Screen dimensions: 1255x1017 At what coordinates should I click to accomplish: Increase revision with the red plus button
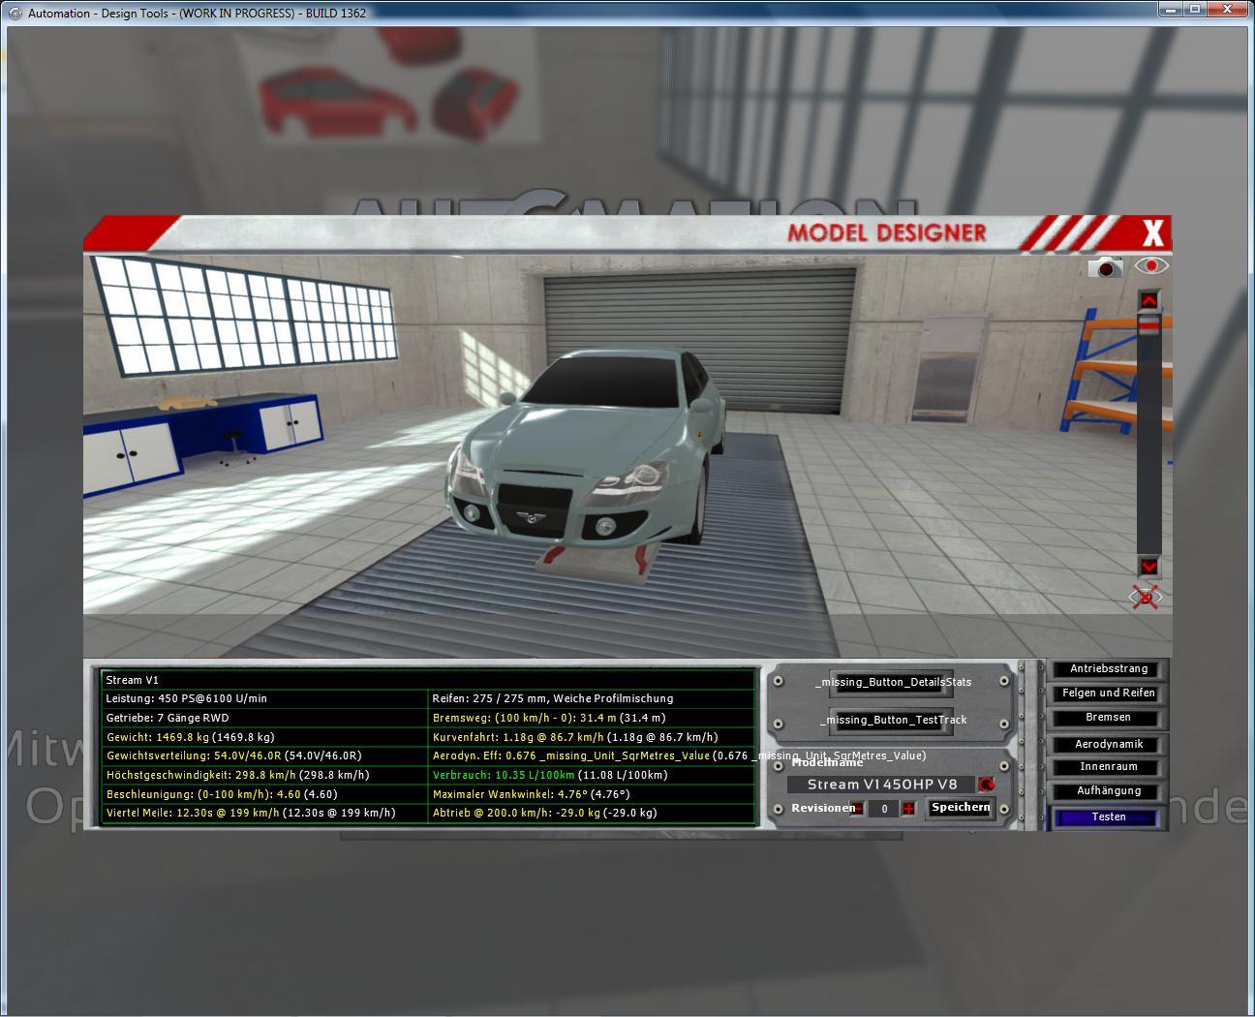tap(908, 809)
